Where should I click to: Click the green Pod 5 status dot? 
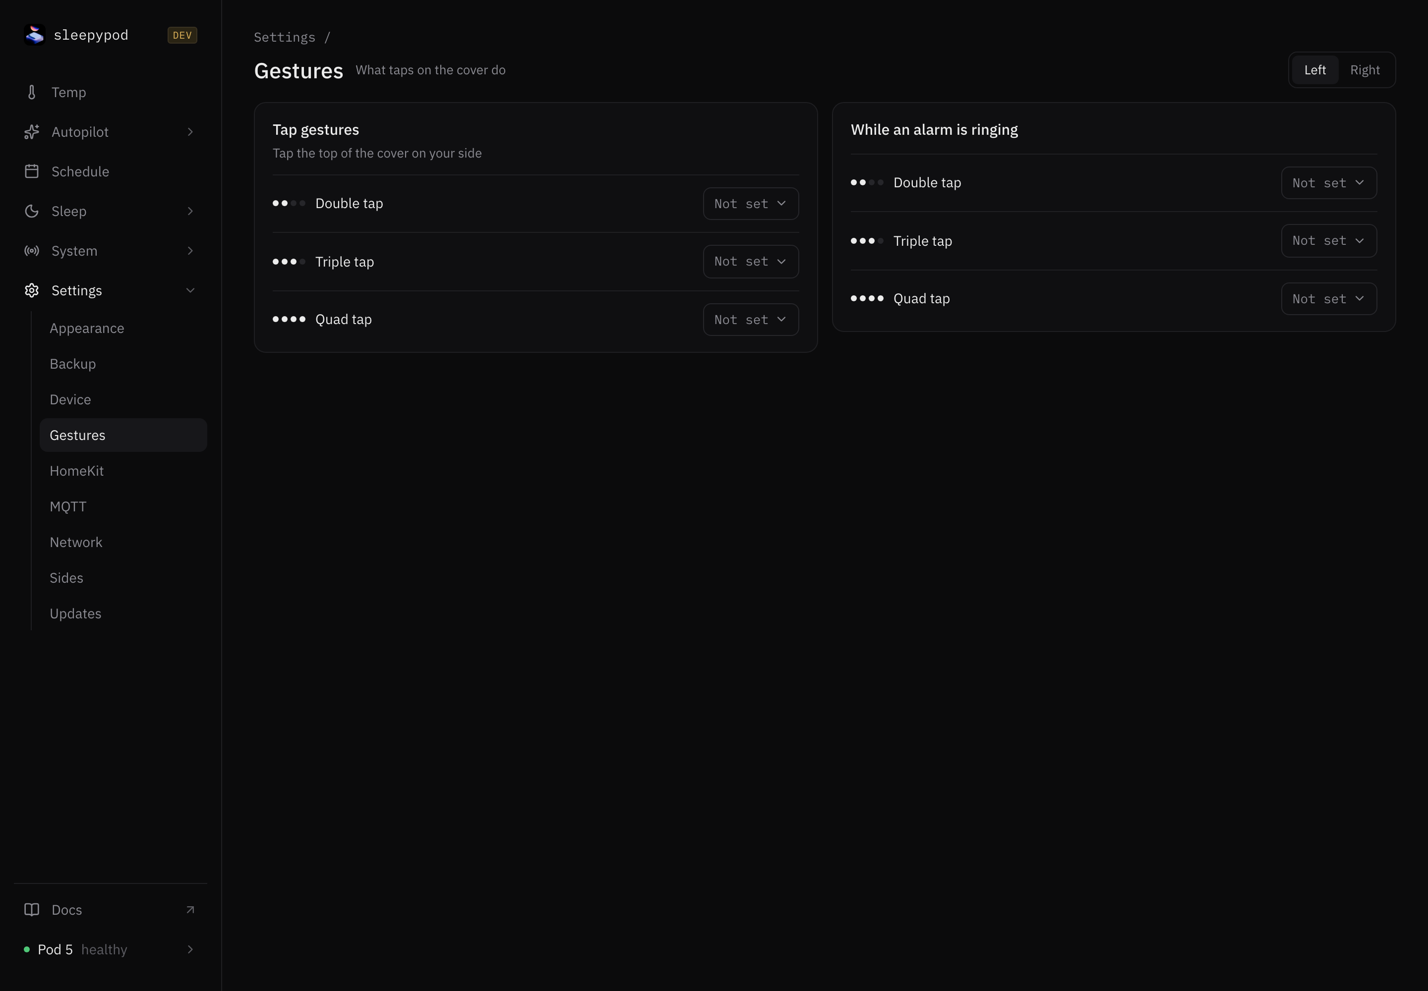(27, 949)
